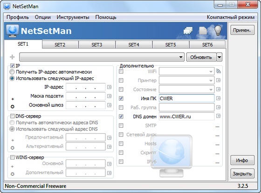261x193 pixels.
Task: Click the get-current arrow next to the Имя ПК field
Action: (218, 98)
